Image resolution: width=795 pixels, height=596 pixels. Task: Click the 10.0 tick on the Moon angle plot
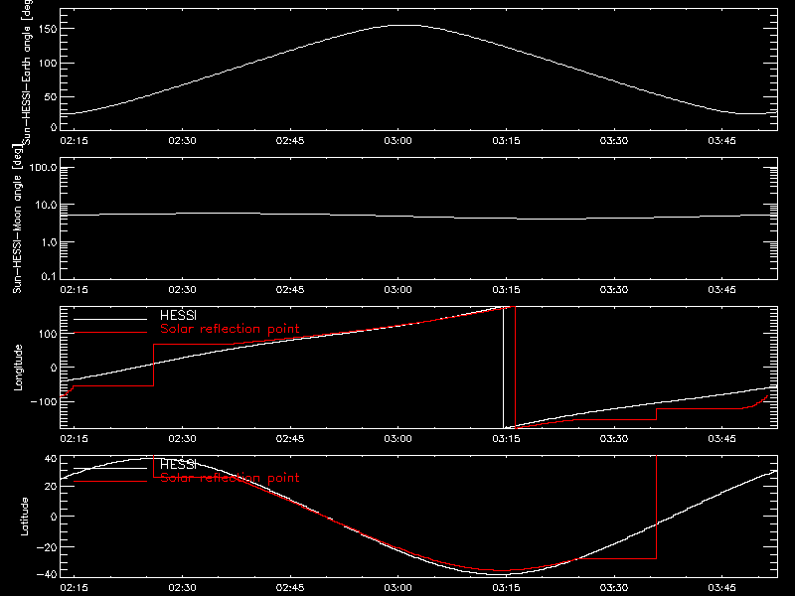[x=46, y=205]
